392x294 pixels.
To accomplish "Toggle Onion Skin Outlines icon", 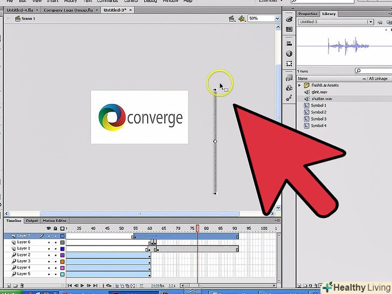I will pyautogui.click(x=122, y=285).
